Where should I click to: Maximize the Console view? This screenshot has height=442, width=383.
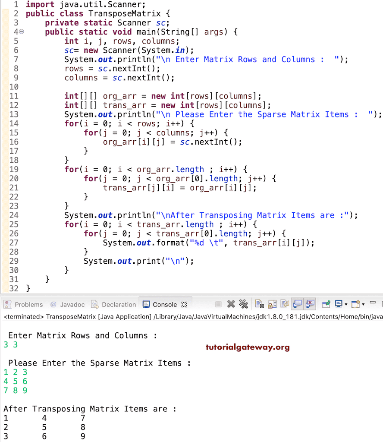[x=381, y=304]
